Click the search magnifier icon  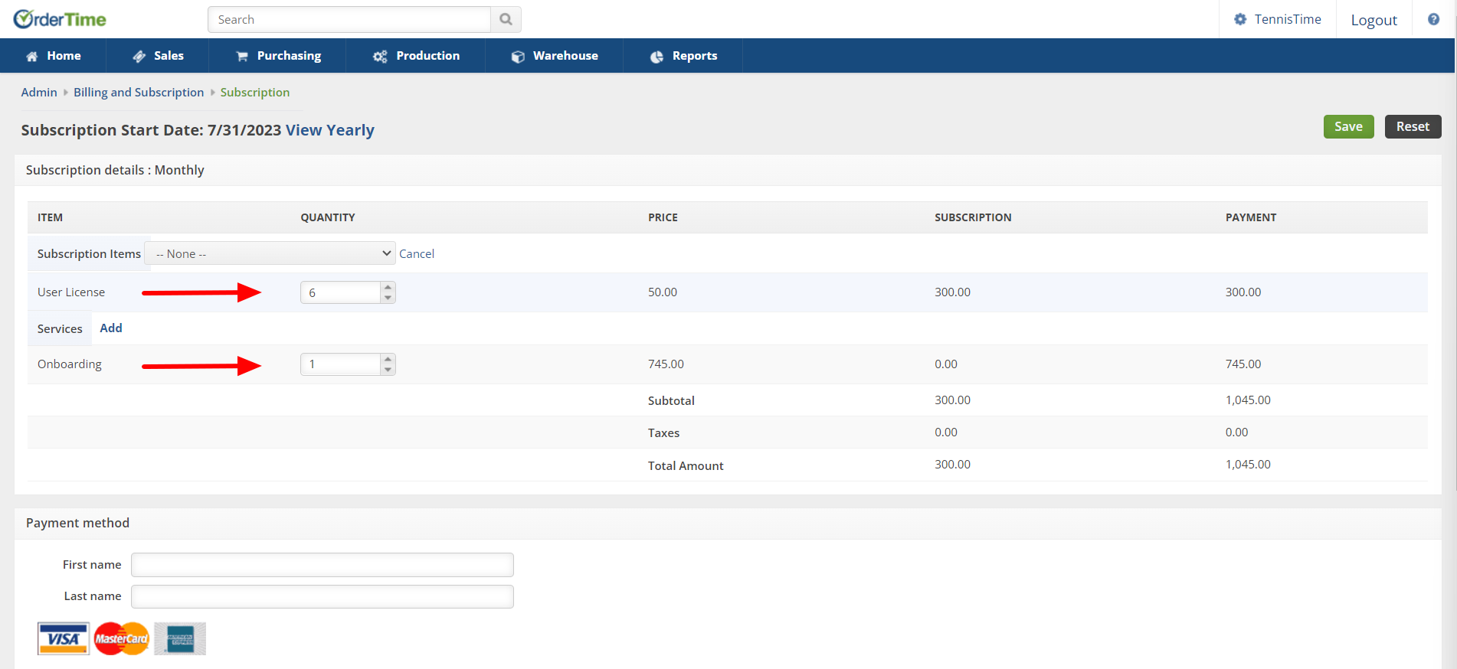[506, 19]
